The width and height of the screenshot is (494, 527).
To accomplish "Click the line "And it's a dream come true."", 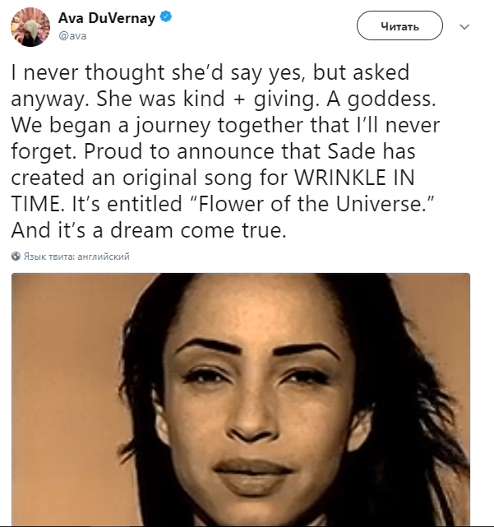I will 149,232.
